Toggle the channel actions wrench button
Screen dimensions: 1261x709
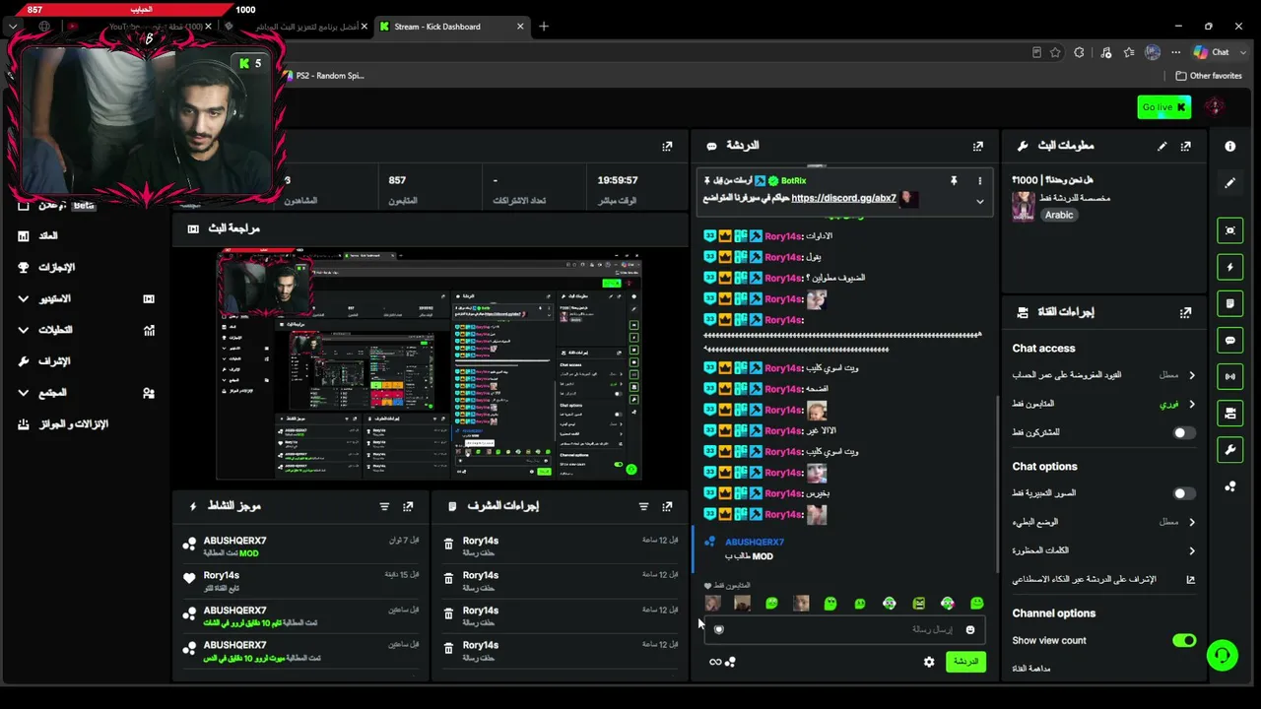tap(1229, 450)
